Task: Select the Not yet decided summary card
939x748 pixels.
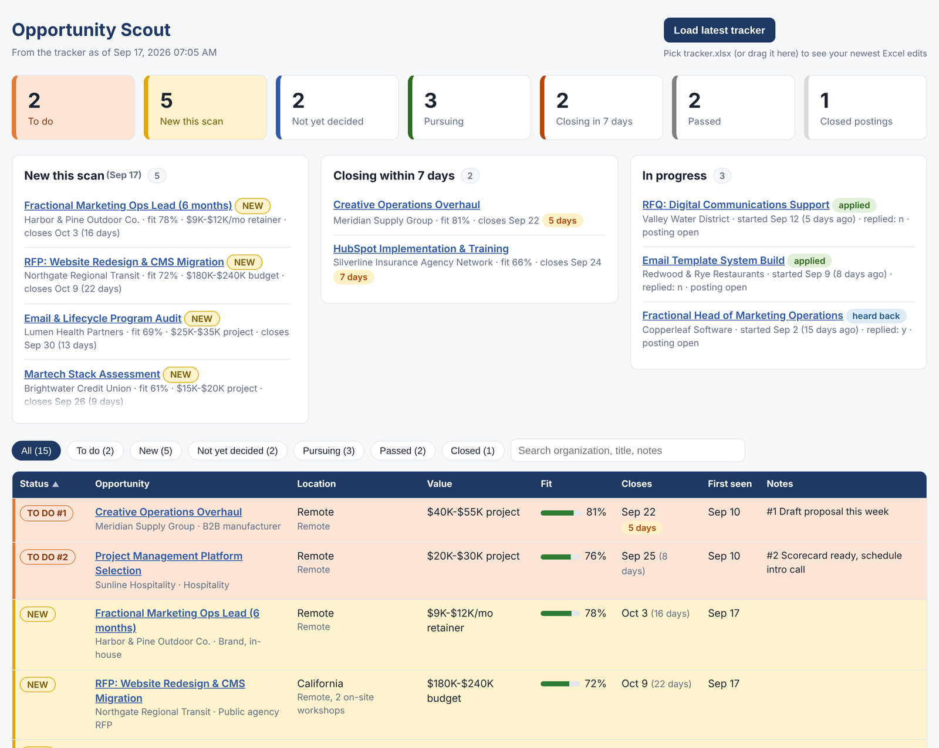Action: (x=337, y=107)
